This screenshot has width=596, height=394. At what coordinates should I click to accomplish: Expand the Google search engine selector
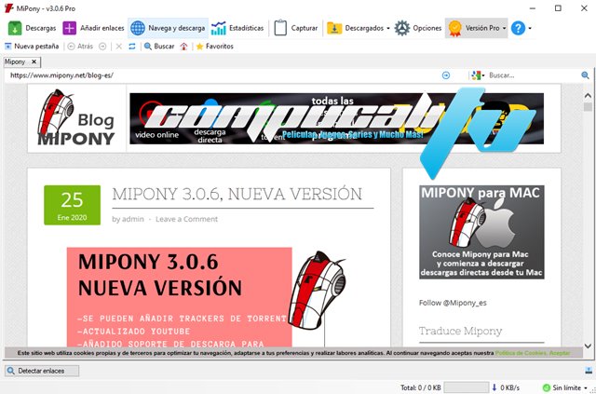478,75
